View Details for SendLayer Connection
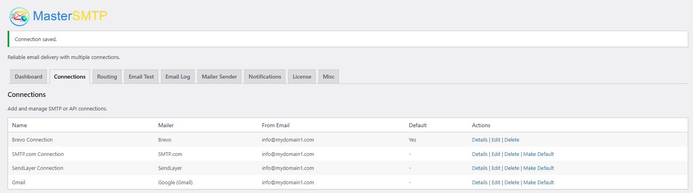 point(480,168)
